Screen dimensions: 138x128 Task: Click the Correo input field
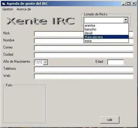tap(84, 48)
